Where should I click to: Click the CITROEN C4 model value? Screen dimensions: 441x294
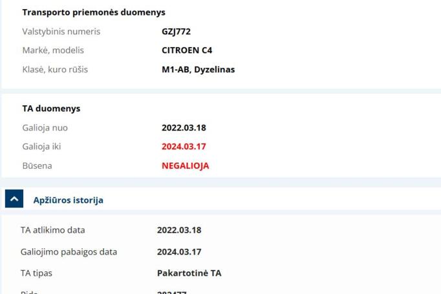click(187, 50)
